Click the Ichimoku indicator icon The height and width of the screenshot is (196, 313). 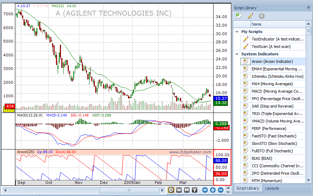(246, 76)
